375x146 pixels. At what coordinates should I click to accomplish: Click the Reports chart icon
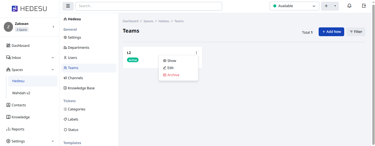click(8, 129)
